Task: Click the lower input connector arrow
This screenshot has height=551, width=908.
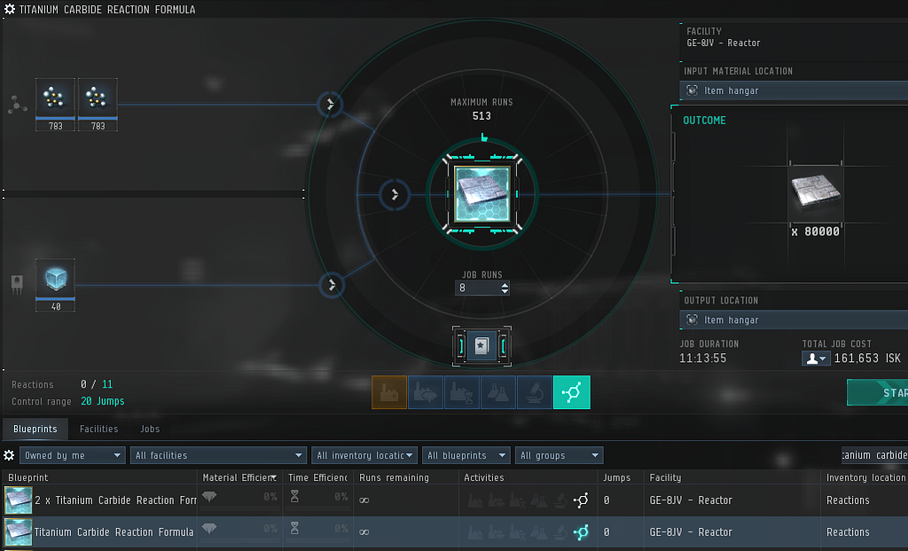Action: (x=332, y=285)
